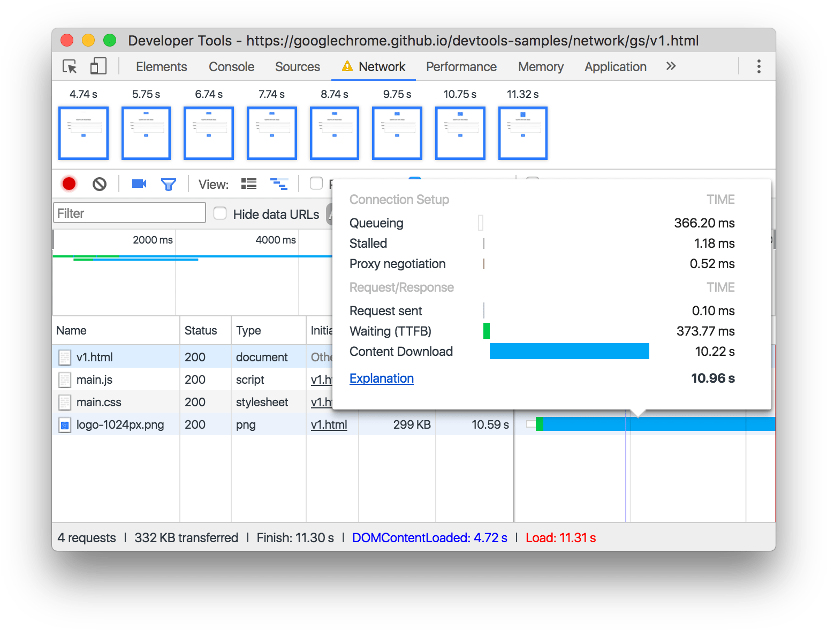Open the Performance tab
The height and width of the screenshot is (630, 827).
click(461, 67)
